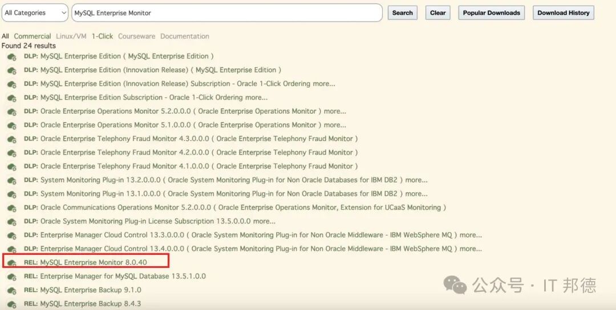This screenshot has width=616, height=310.
Task: Expand 'more...' on MySQL Enterprise Edition Subscription row
Action: click(x=257, y=97)
